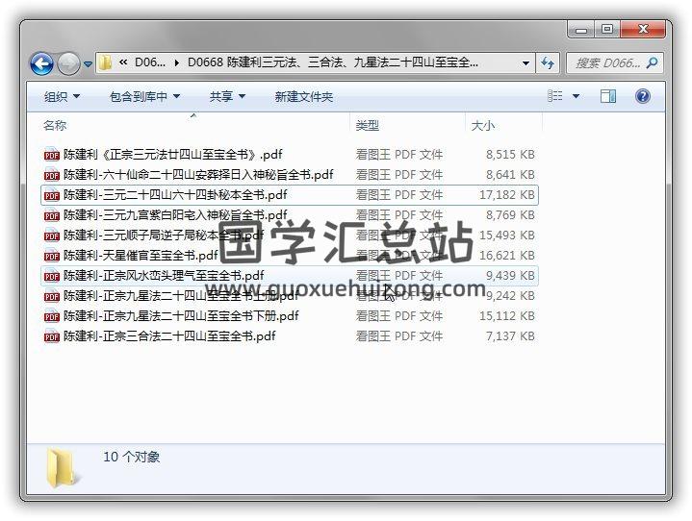Expand the view options dropdown arrow
The height and width of the screenshot is (521, 692).
(x=576, y=96)
